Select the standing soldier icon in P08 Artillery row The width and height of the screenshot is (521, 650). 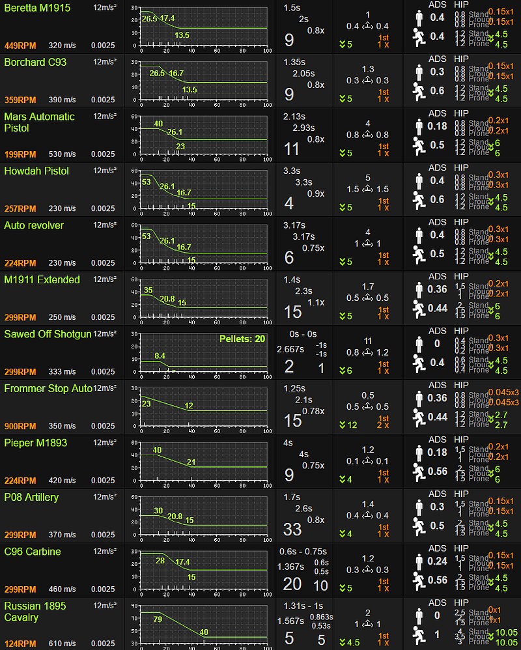pyautogui.click(x=419, y=507)
